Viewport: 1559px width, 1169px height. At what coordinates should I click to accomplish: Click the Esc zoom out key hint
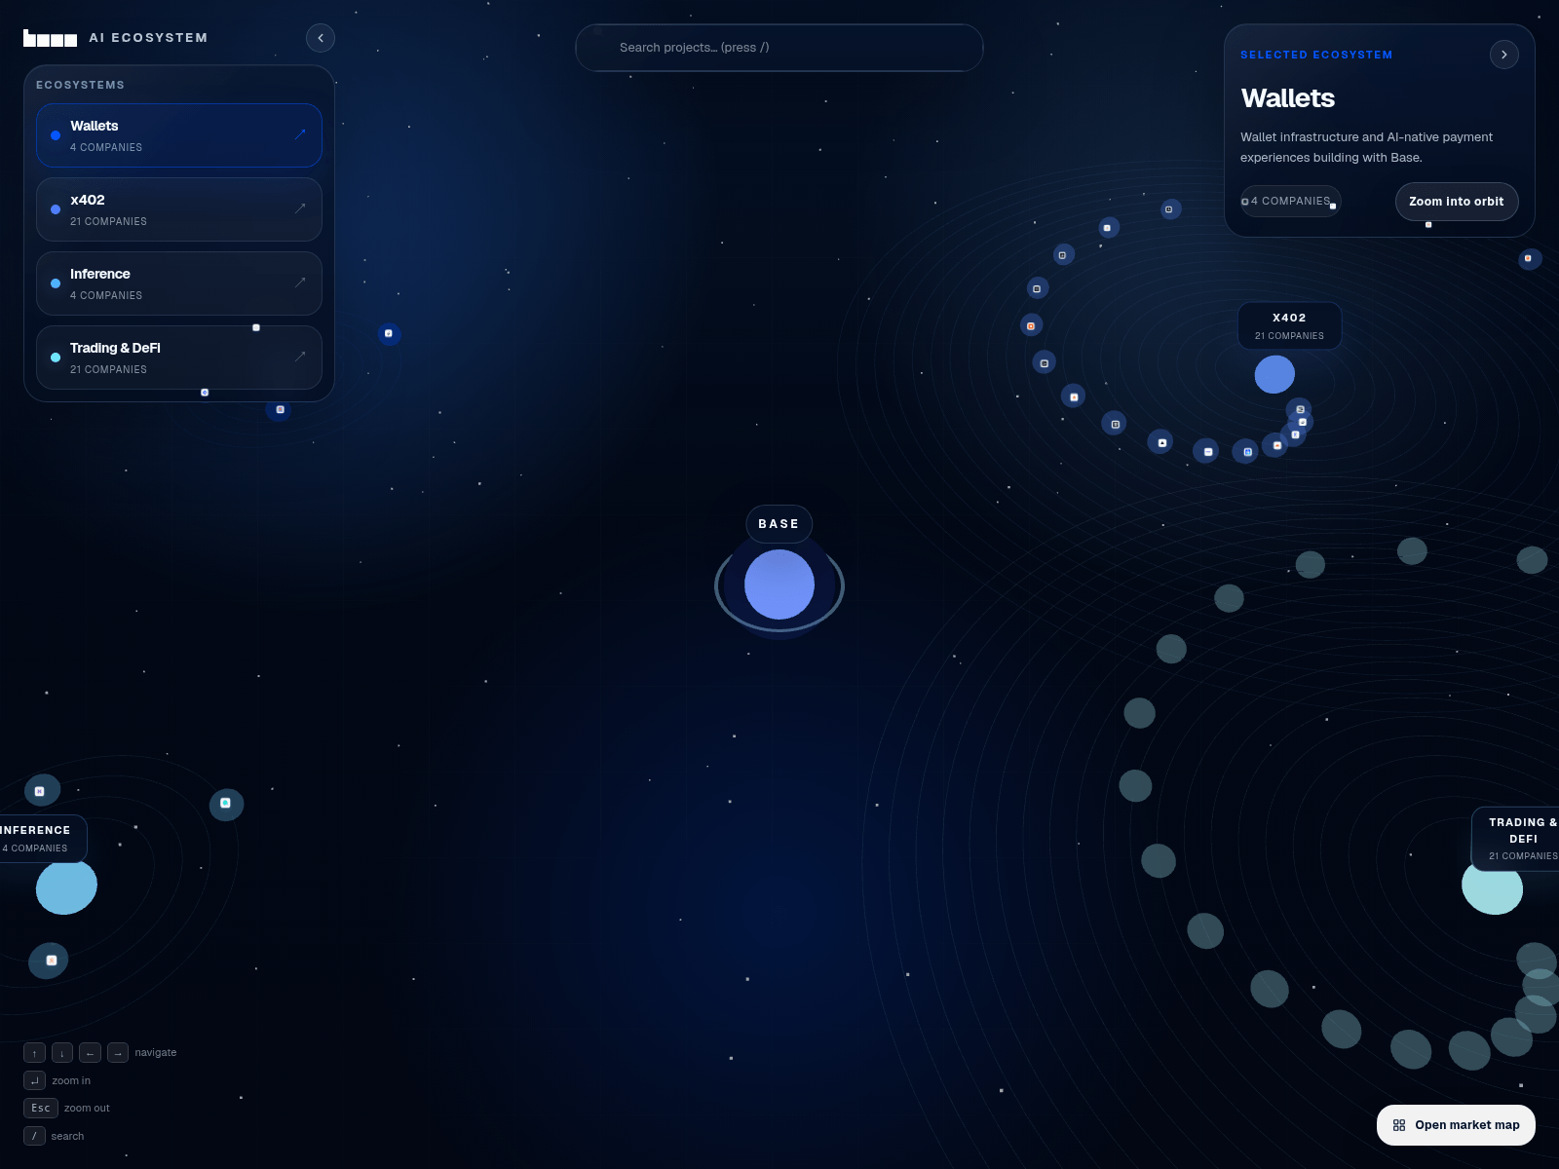pyautogui.click(x=41, y=1109)
